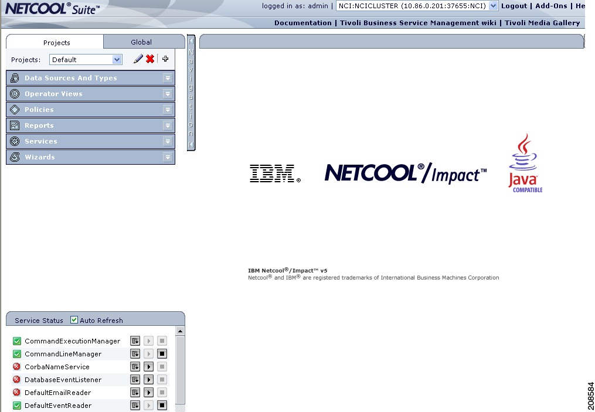View log for CommandLineManager service

pyautogui.click(x=135, y=354)
